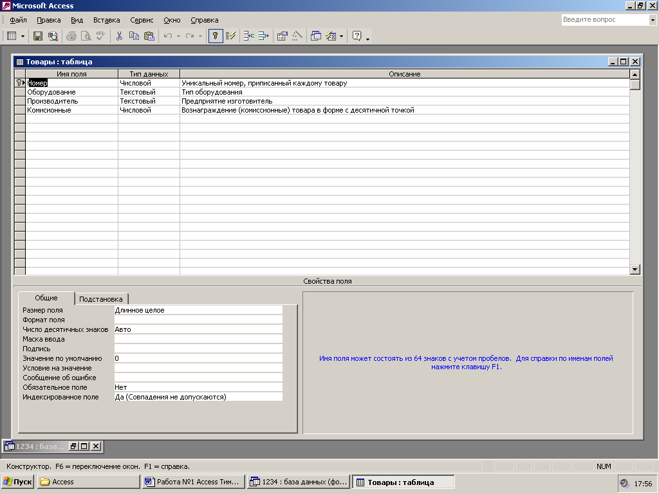659x494 pixels.
Task: Click the scroll down arrow of the field grid
Action: (635, 270)
